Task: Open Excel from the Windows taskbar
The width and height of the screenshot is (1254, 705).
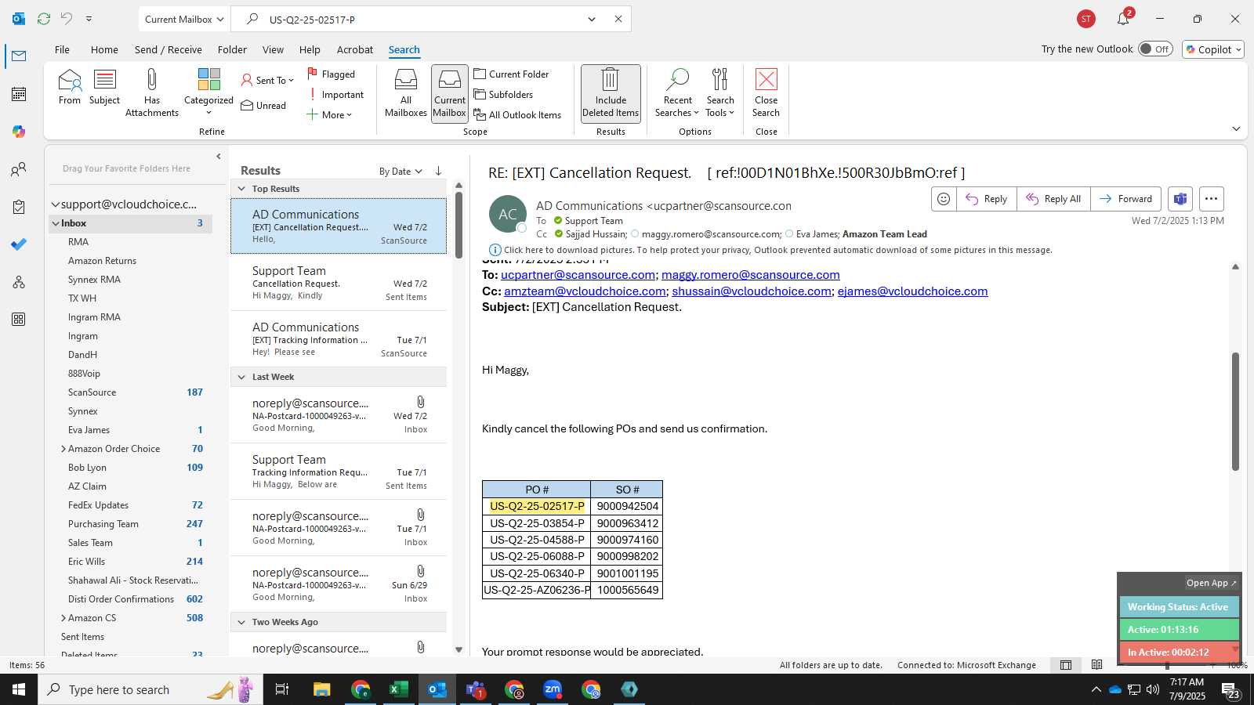Action: coord(398,689)
